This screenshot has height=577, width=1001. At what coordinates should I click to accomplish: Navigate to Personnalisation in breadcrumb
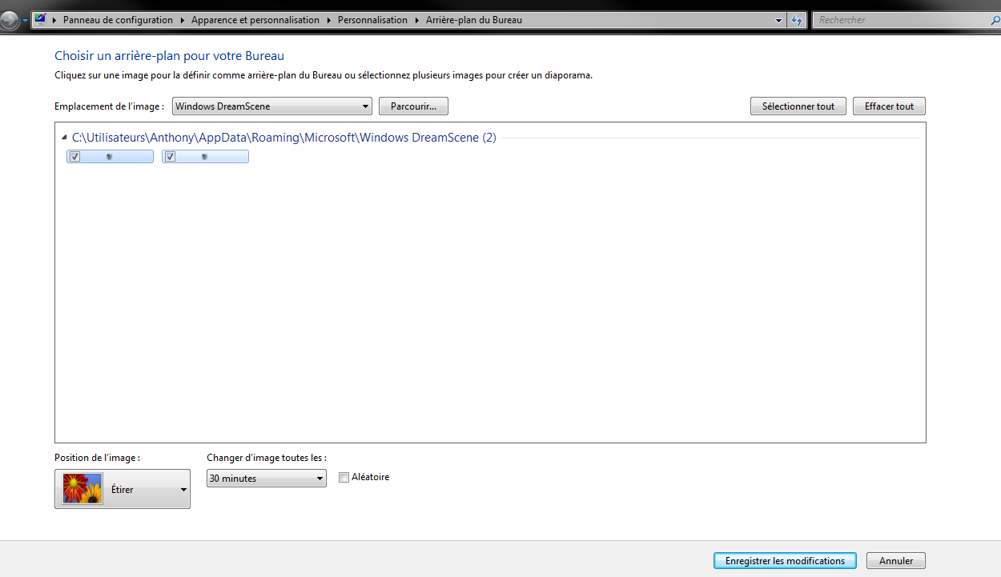tap(372, 20)
